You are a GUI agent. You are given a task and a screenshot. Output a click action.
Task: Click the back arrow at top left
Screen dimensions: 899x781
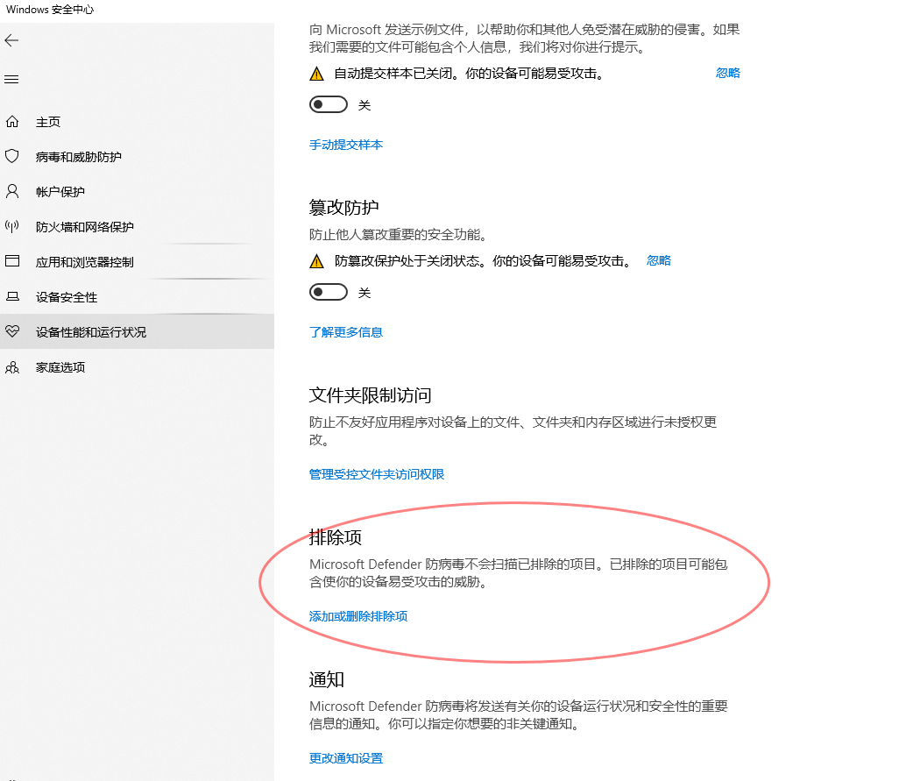pyautogui.click(x=12, y=40)
